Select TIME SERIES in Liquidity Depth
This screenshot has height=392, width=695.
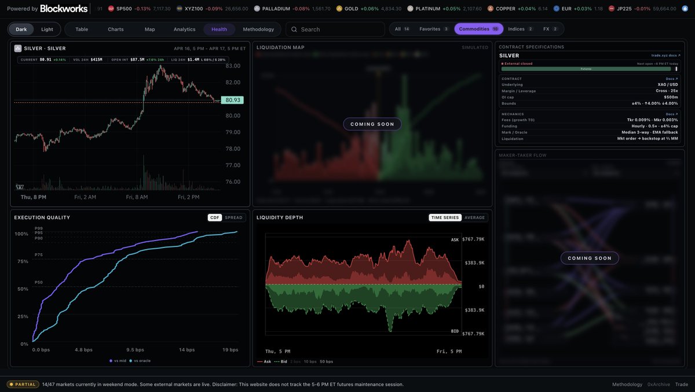(445, 217)
